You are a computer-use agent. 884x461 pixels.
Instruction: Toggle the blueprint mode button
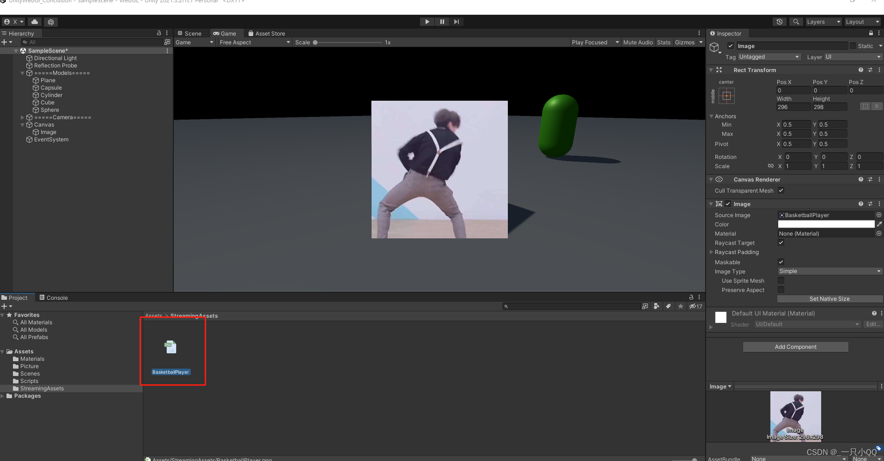[866, 106]
